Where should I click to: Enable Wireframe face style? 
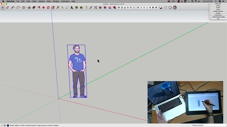pyautogui.click(x=144, y=7)
